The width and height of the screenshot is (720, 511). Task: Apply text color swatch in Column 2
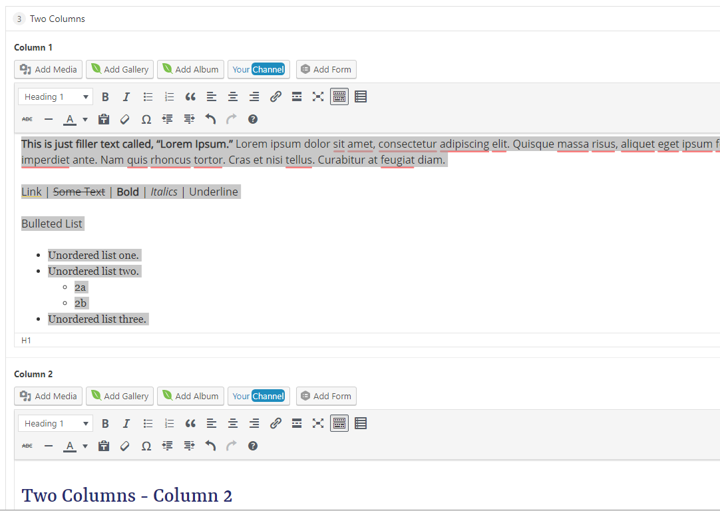69,446
